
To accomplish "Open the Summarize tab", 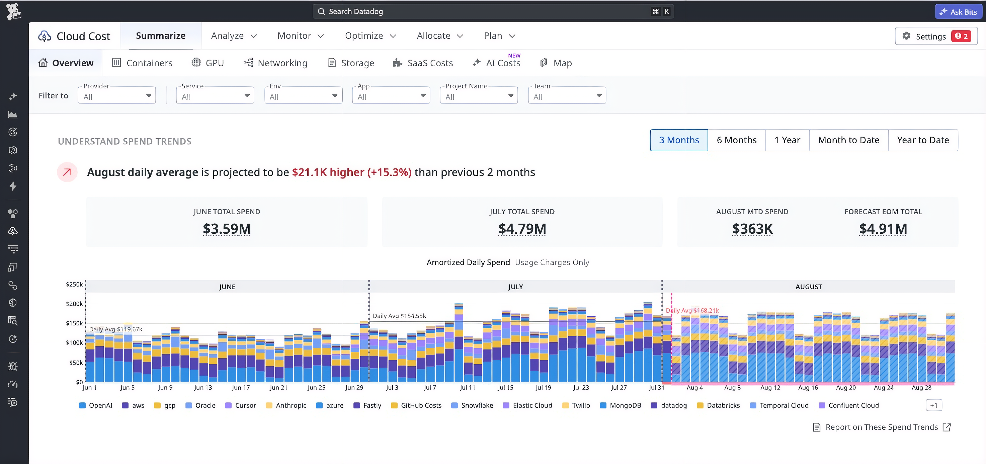I will point(160,35).
